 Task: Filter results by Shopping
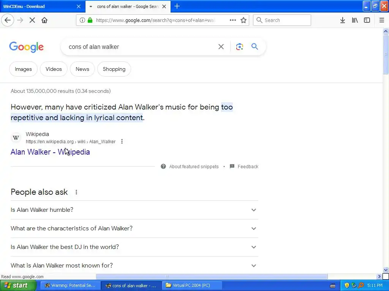114,69
